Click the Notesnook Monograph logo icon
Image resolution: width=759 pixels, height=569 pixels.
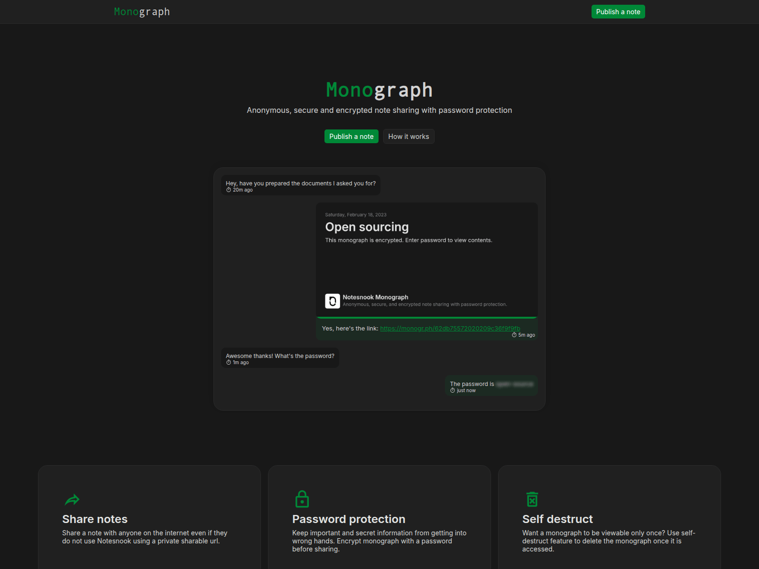point(333,301)
